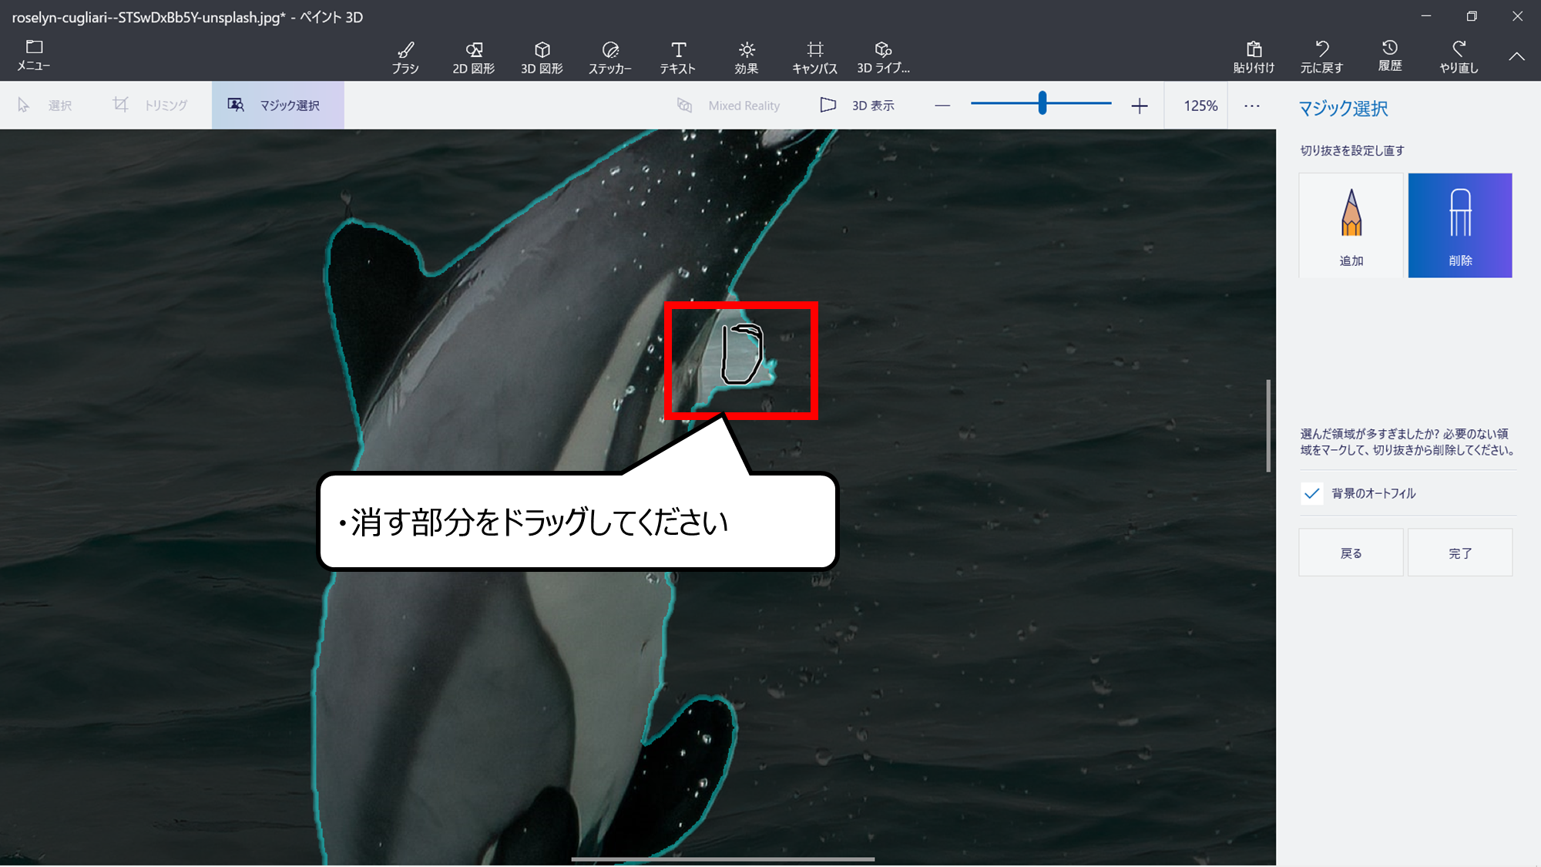The width and height of the screenshot is (1541, 867).
Task: Select the ブラシ brush tool
Action: click(405, 58)
